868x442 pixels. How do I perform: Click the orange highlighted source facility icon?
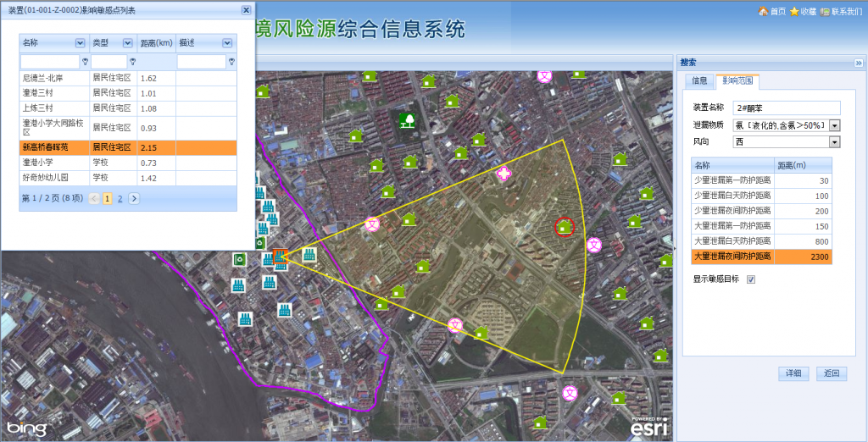pos(281,257)
